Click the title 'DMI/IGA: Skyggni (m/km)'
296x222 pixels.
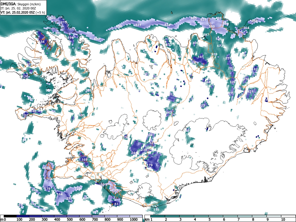pos(21,4)
